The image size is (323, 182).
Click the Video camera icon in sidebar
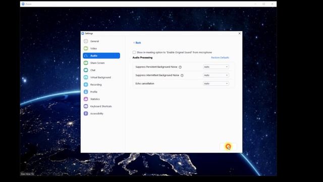click(86, 49)
